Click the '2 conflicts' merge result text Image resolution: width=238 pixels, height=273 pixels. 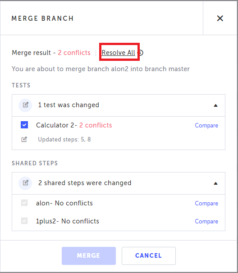(x=74, y=53)
